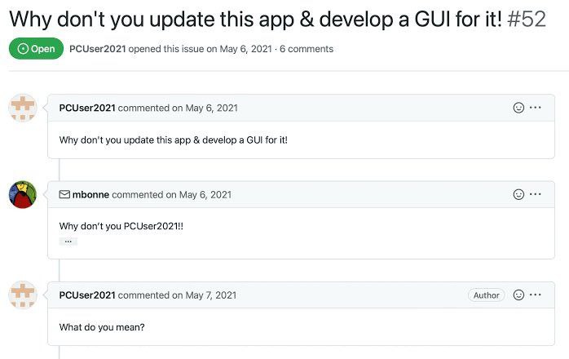Open mbonne's colorful avatar
569x359 pixels.
point(23,194)
